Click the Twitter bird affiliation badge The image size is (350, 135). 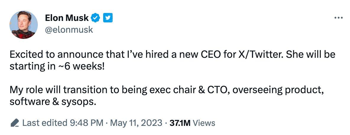(108, 18)
